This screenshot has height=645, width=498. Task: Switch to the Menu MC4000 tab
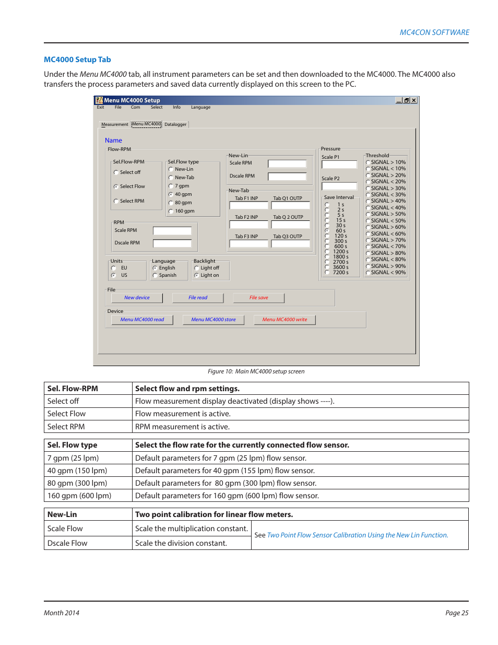pyautogui.click(x=146, y=124)
